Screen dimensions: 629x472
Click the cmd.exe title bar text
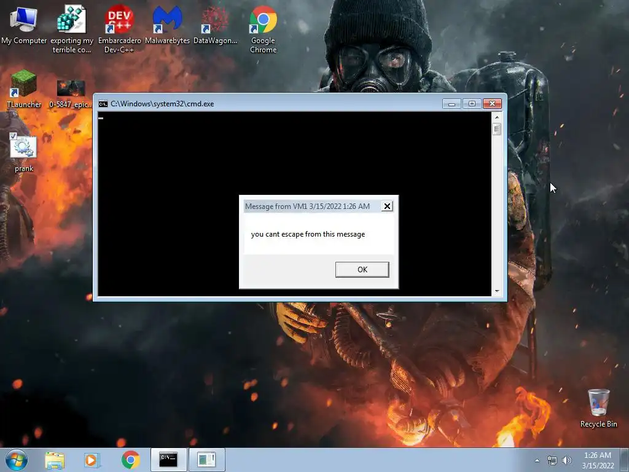[162, 104]
